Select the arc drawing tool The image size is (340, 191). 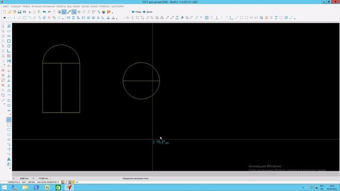click(30, 18)
